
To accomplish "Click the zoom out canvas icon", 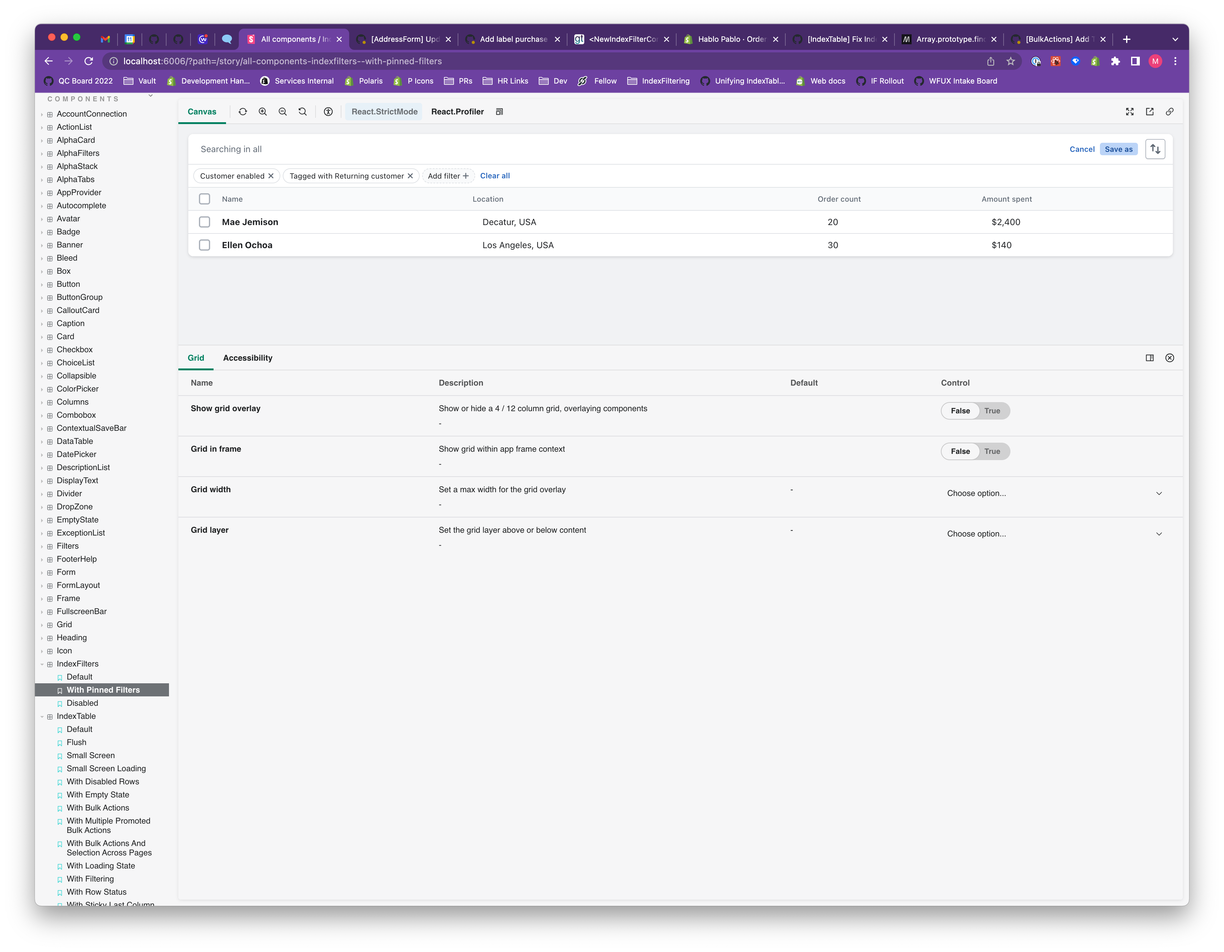I will tap(282, 112).
